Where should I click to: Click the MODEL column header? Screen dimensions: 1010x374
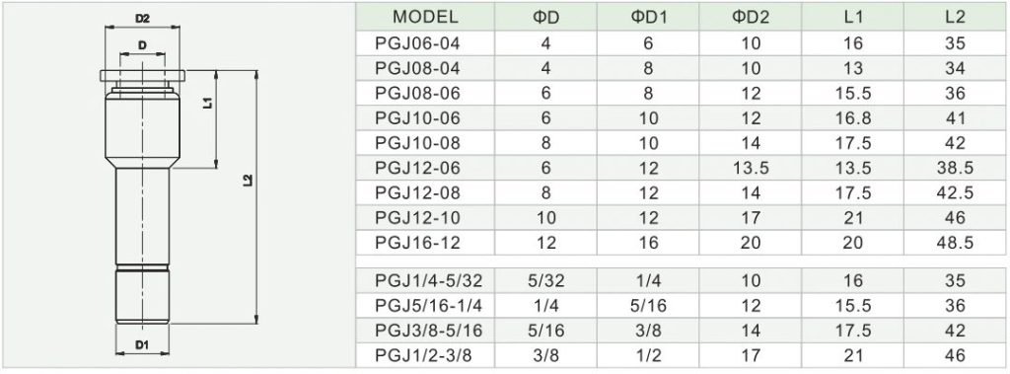(x=425, y=17)
